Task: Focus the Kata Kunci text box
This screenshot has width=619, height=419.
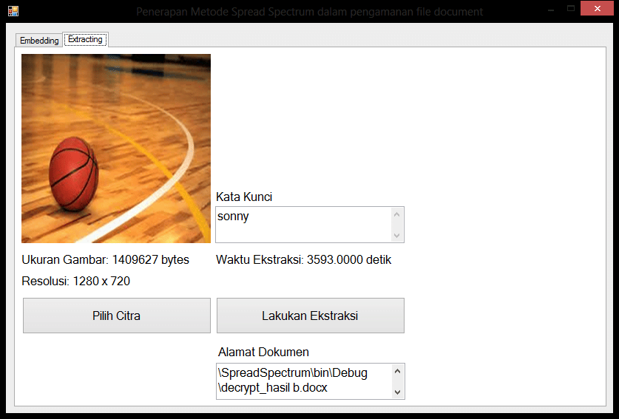Action: [303, 224]
